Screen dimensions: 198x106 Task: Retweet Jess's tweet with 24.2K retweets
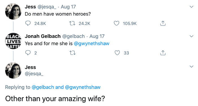coord(72,23)
